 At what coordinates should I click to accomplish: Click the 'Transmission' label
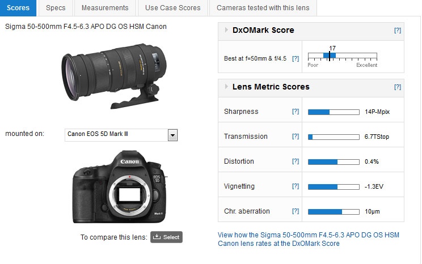tap(246, 137)
